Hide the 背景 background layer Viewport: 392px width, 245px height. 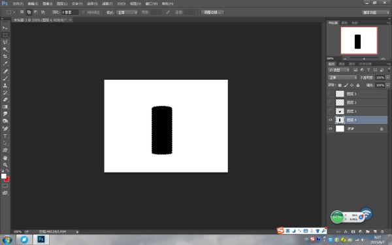click(x=331, y=129)
